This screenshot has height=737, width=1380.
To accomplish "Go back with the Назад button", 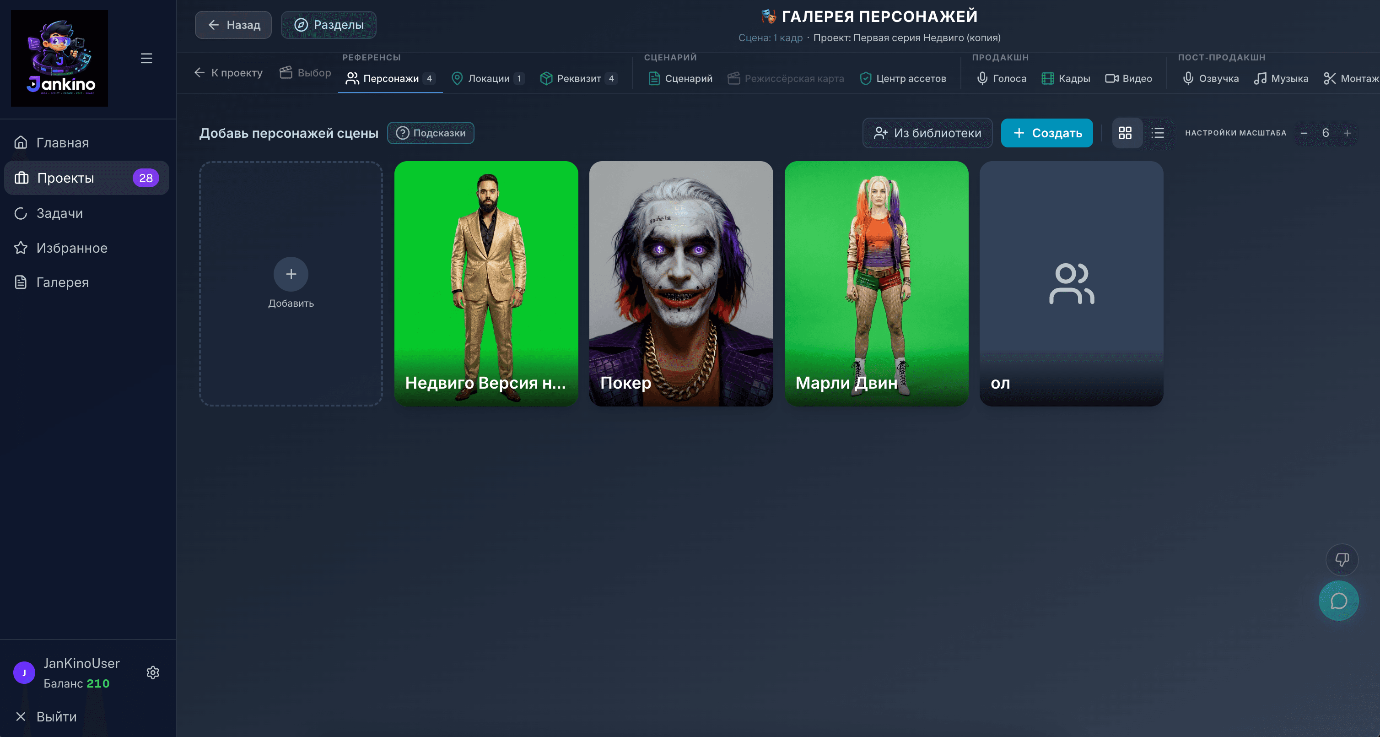I will pos(233,25).
